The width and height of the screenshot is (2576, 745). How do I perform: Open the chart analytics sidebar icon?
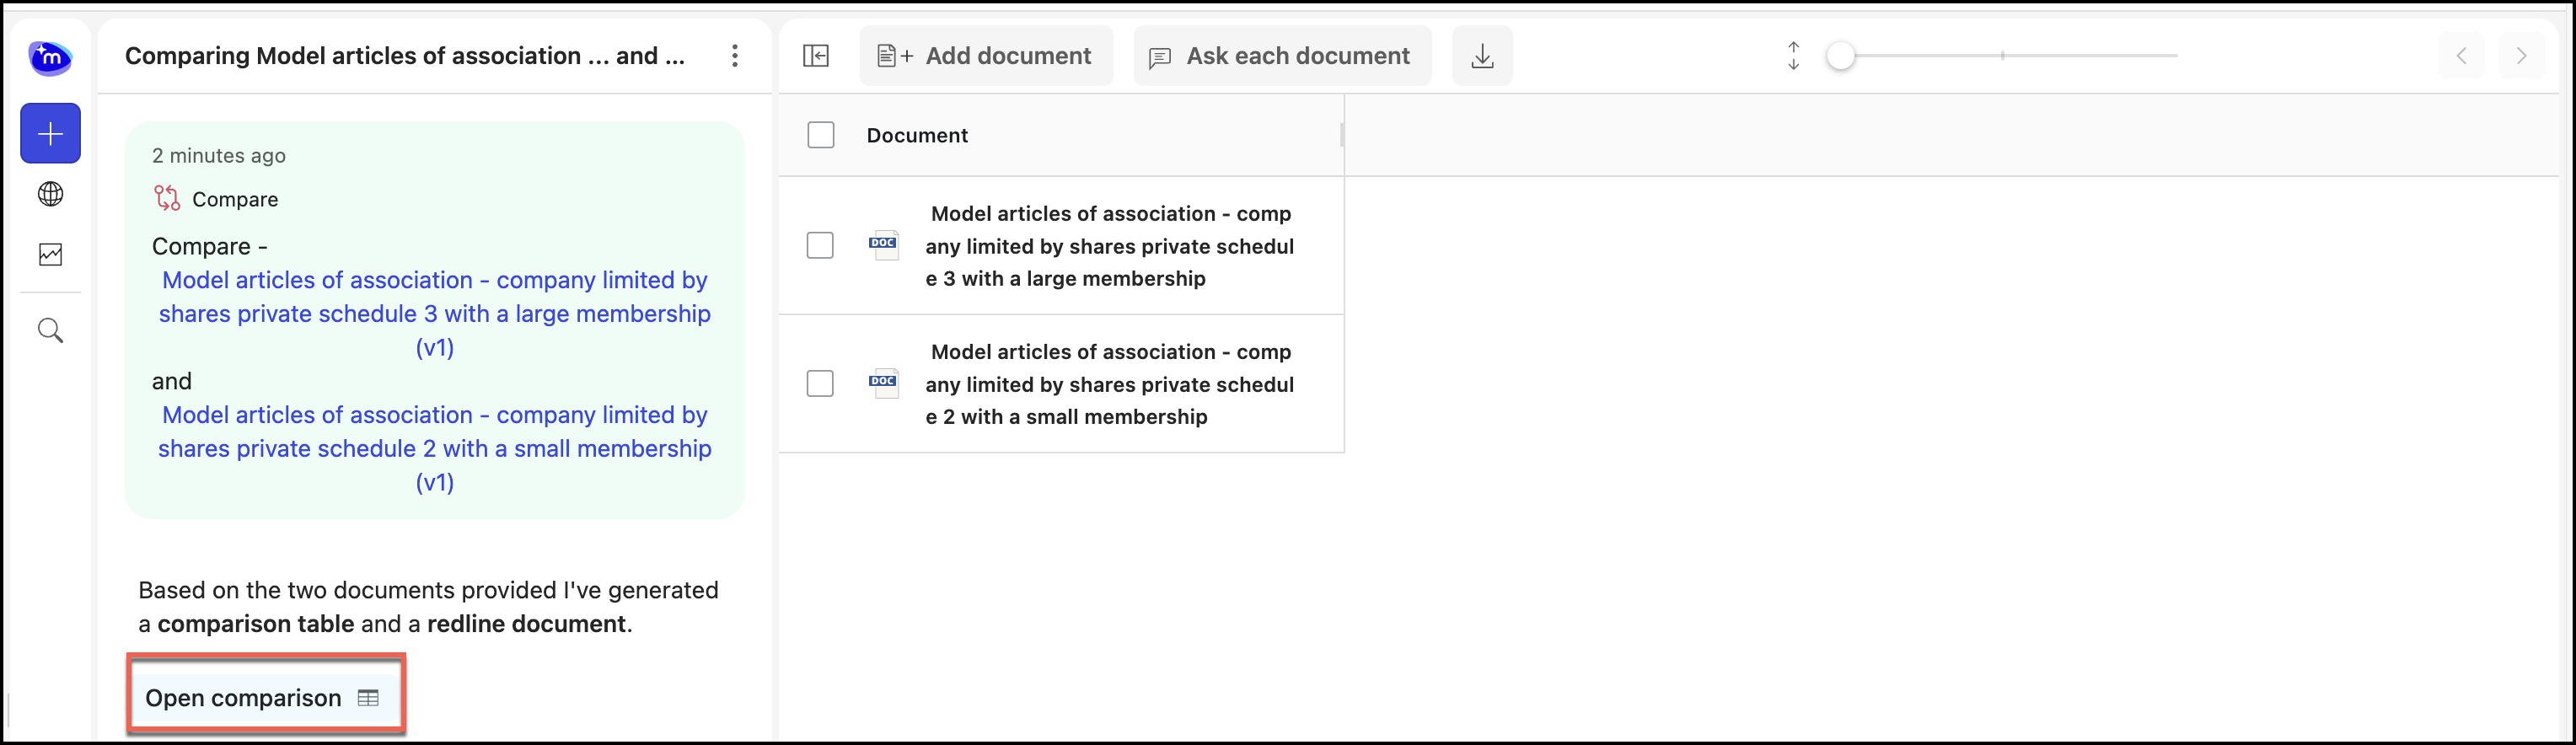[50, 255]
